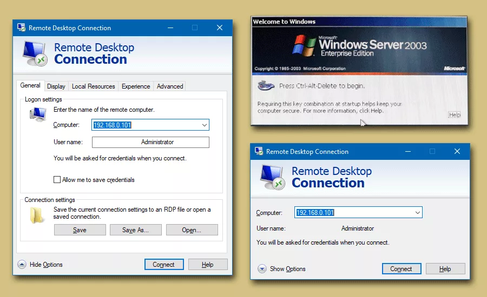This screenshot has width=487, height=297.
Task: Select the Experience tab
Action: pos(136,86)
